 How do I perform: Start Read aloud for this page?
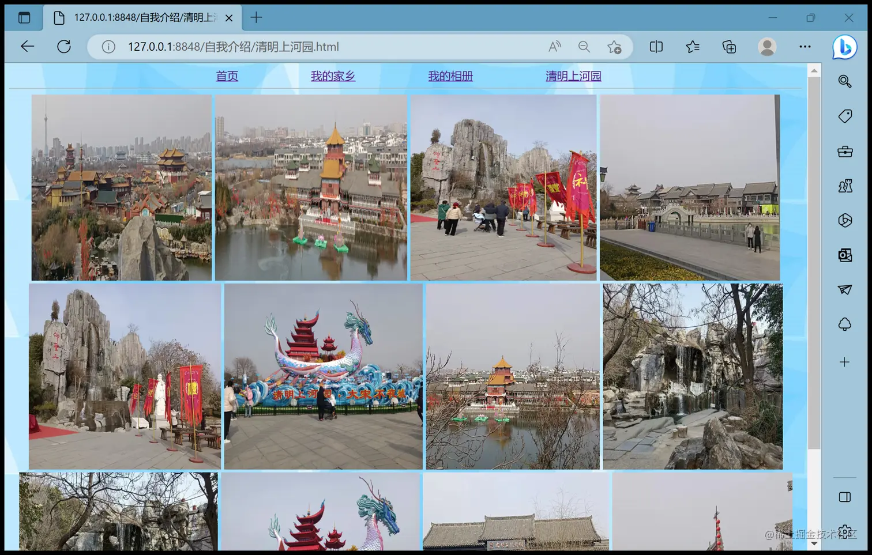(x=554, y=47)
